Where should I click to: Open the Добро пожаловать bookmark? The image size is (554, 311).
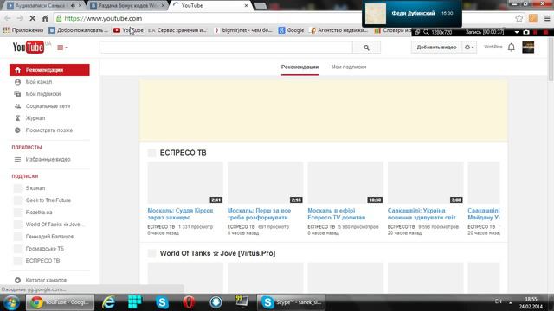coord(79,30)
